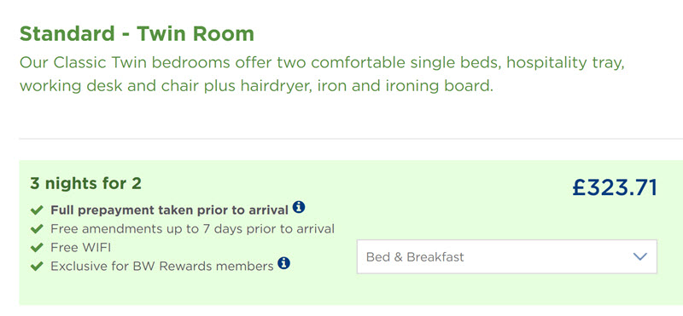Viewport: 683px width, 316px height.
Task: Click the Free WIFI text
Action: pyautogui.click(x=80, y=248)
